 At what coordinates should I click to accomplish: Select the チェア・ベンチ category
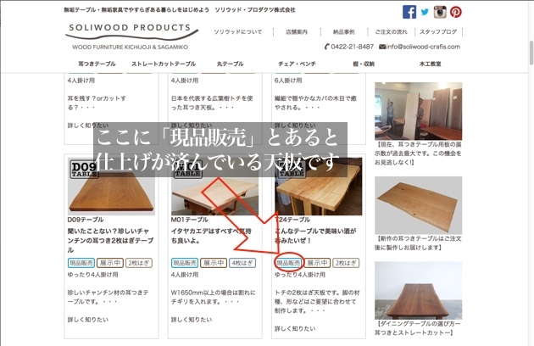coord(297,64)
